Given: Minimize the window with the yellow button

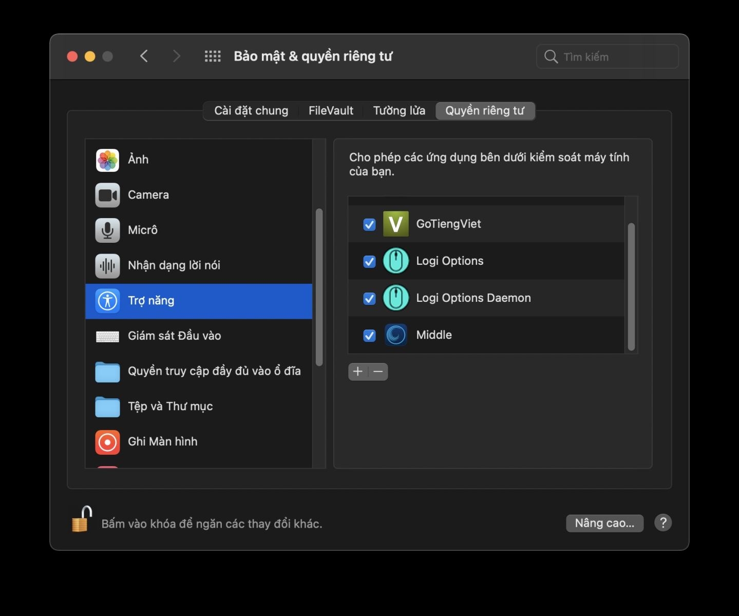Looking at the screenshot, I should [90, 56].
